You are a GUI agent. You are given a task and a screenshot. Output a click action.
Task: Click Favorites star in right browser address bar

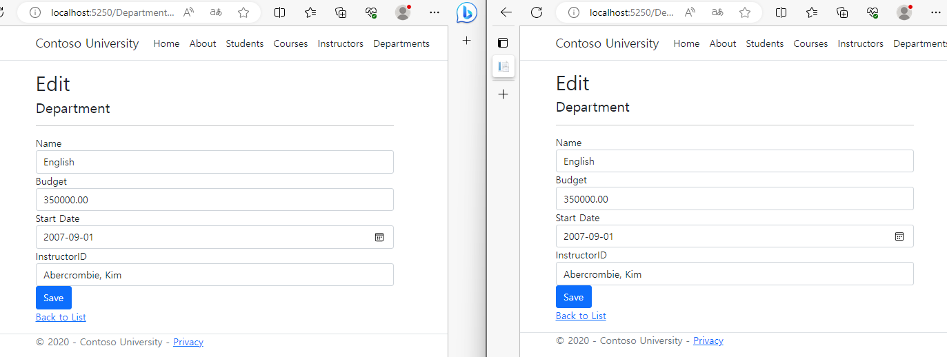point(745,12)
